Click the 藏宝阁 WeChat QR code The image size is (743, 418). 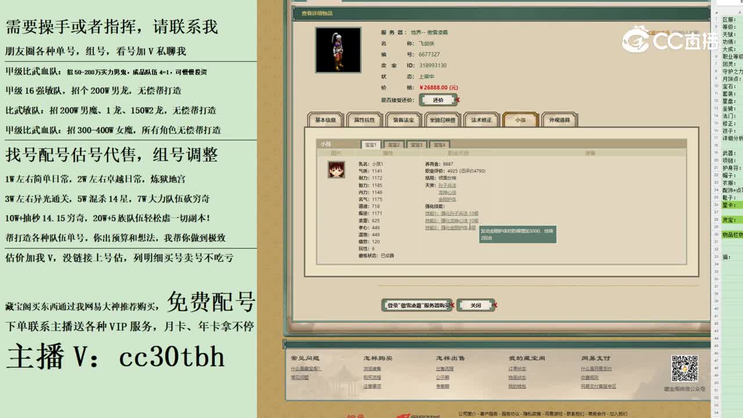(x=684, y=369)
